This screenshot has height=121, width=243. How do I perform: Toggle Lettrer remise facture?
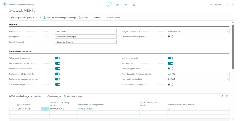pos(170,58)
